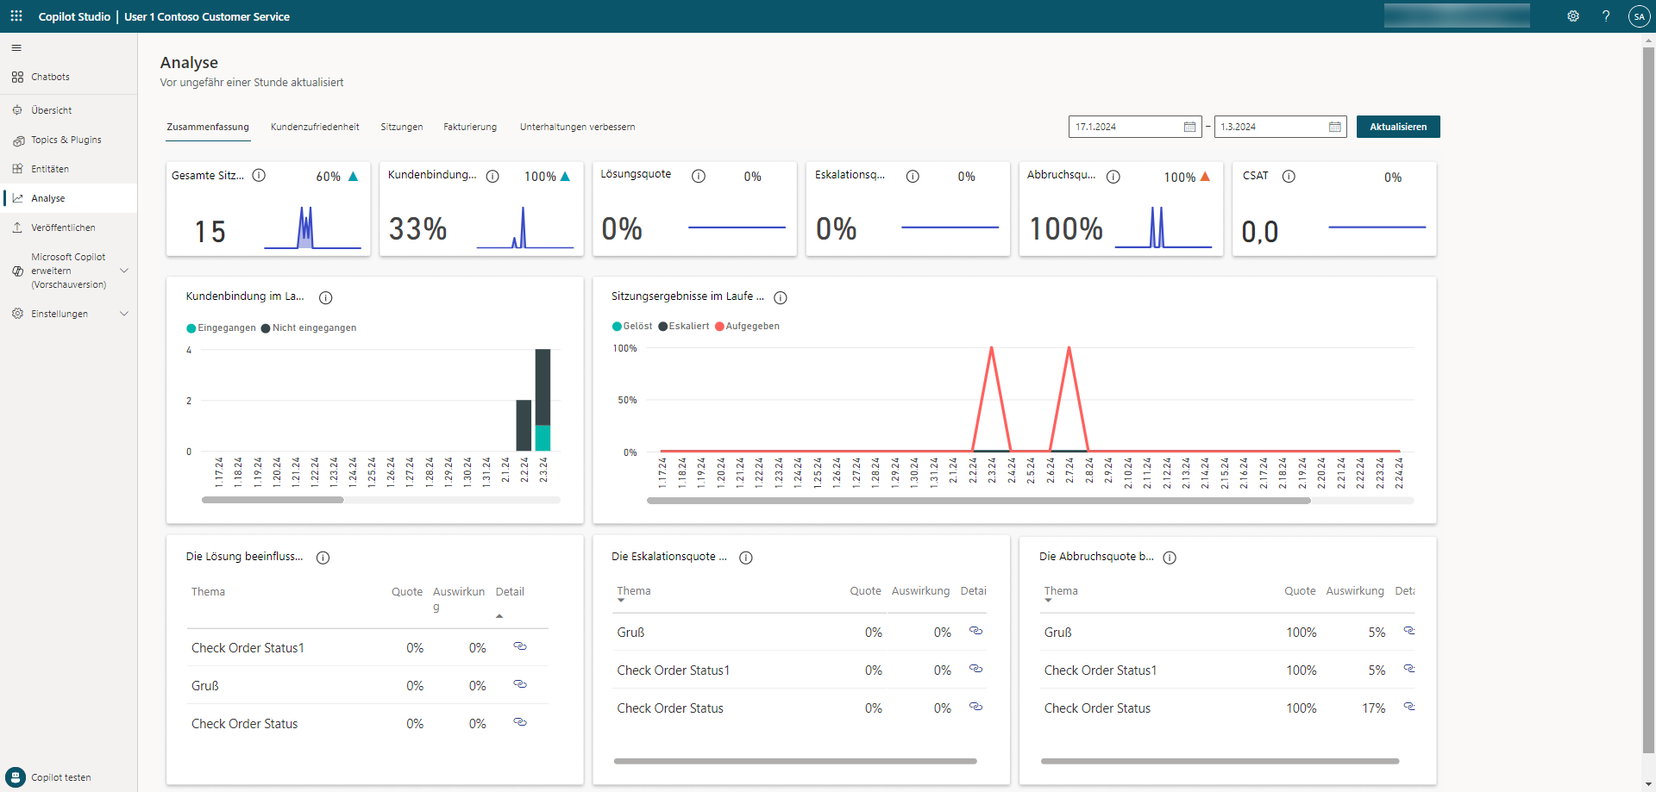Sort Lösung table by Quote column header
Image resolution: width=1656 pixels, height=792 pixels.
click(x=407, y=592)
